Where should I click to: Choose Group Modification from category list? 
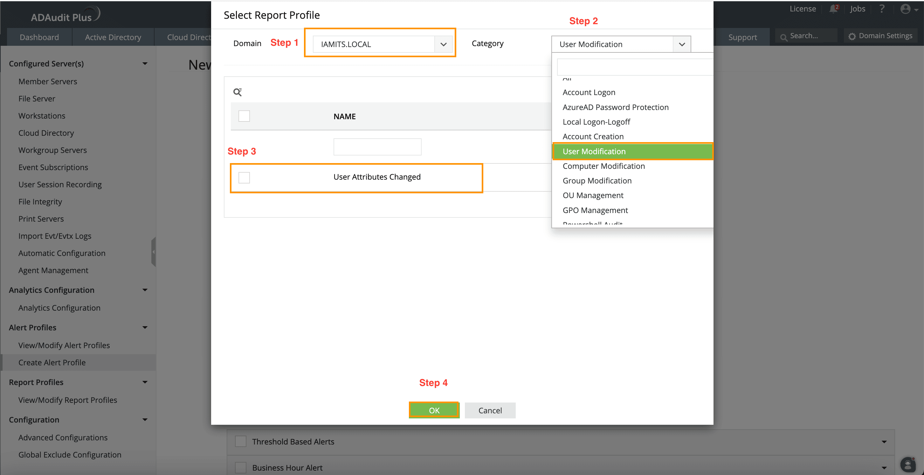click(x=597, y=181)
